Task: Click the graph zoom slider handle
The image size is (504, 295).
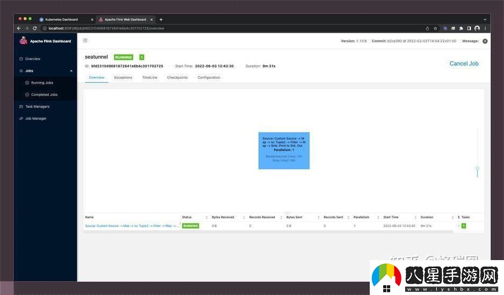Action: tap(477, 168)
